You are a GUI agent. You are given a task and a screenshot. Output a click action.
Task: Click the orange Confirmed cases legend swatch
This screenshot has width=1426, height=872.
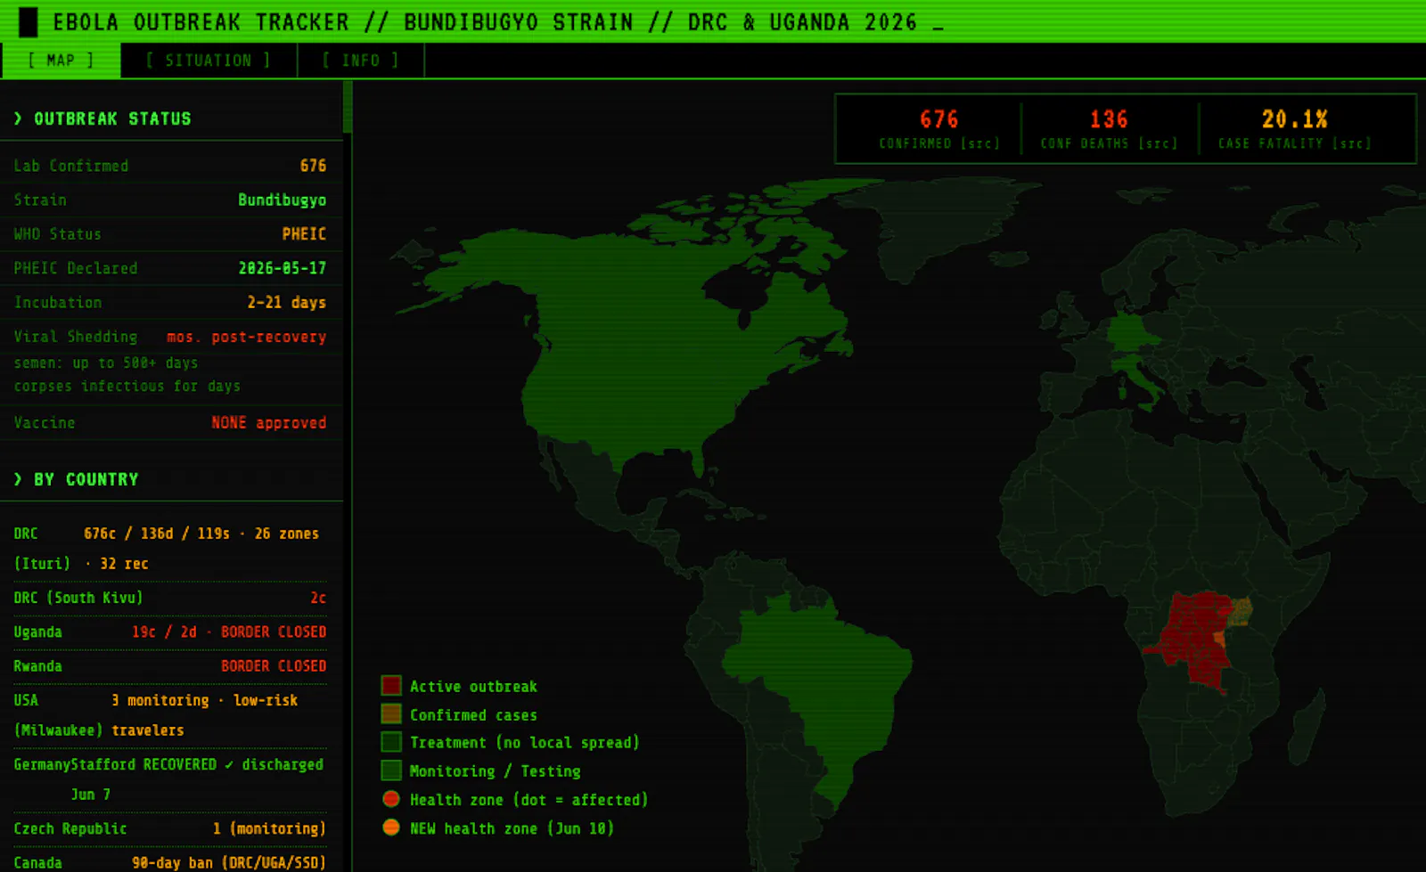coord(391,714)
